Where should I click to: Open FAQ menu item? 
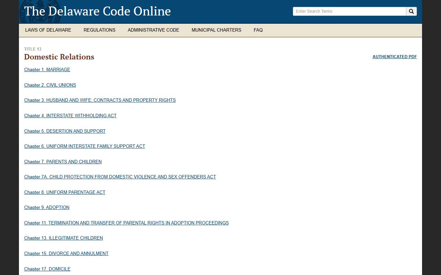point(258,30)
